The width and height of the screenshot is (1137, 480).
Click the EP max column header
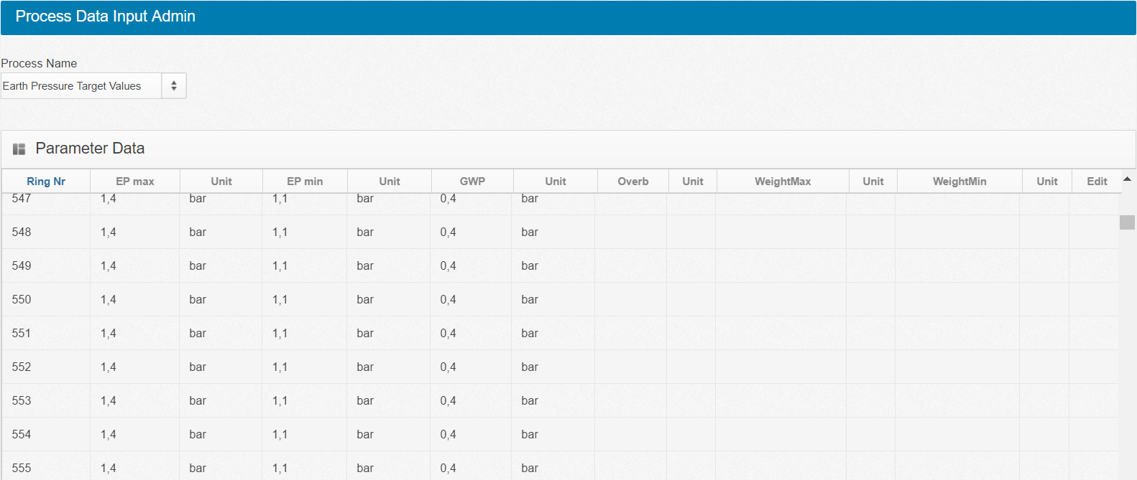[135, 182]
